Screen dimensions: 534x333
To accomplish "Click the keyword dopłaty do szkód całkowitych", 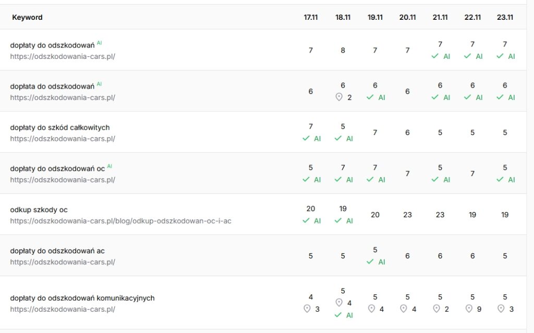I will pos(59,127).
